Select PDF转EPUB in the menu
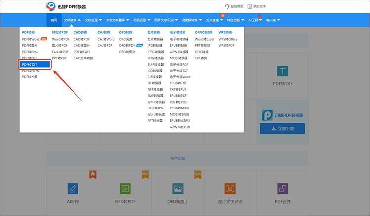 pos(178,102)
